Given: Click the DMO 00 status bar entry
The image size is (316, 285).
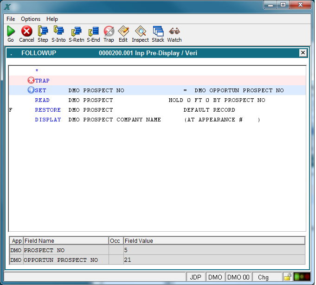Looking at the screenshot, I should 239,277.
